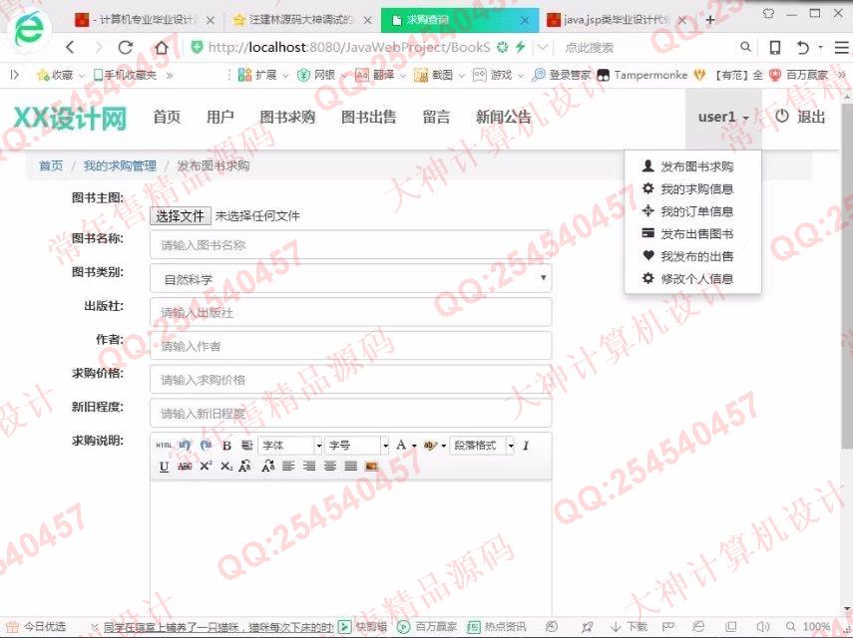
Task: Click the 首页 breadcrumb link
Action: 51,165
